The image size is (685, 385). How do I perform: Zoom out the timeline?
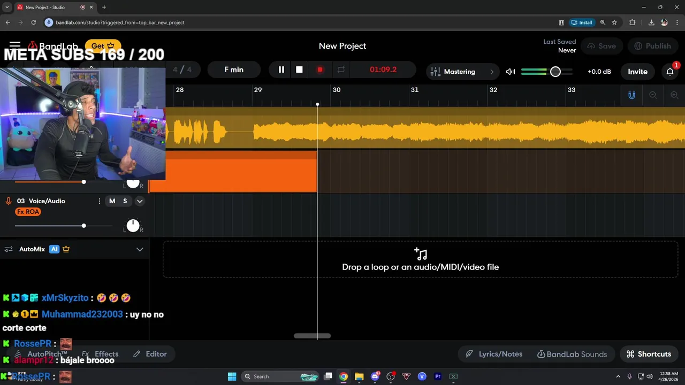(653, 95)
